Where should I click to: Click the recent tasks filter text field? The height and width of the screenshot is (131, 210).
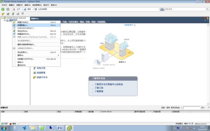(192, 108)
